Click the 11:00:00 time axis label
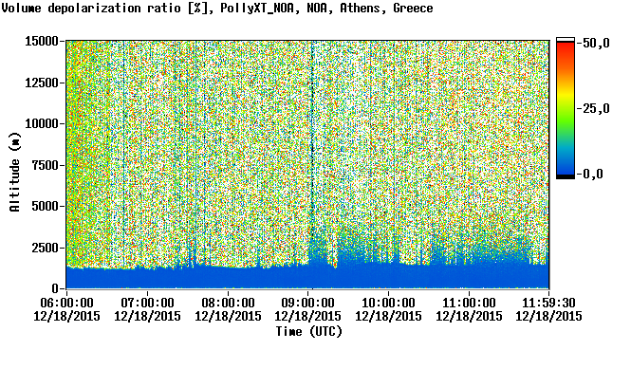The height and width of the screenshot is (369, 631). coord(469,303)
